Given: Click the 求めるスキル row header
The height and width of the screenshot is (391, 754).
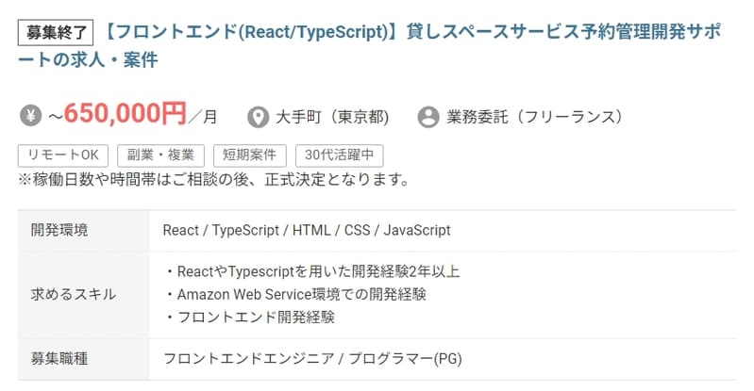Looking at the screenshot, I should point(74,294).
